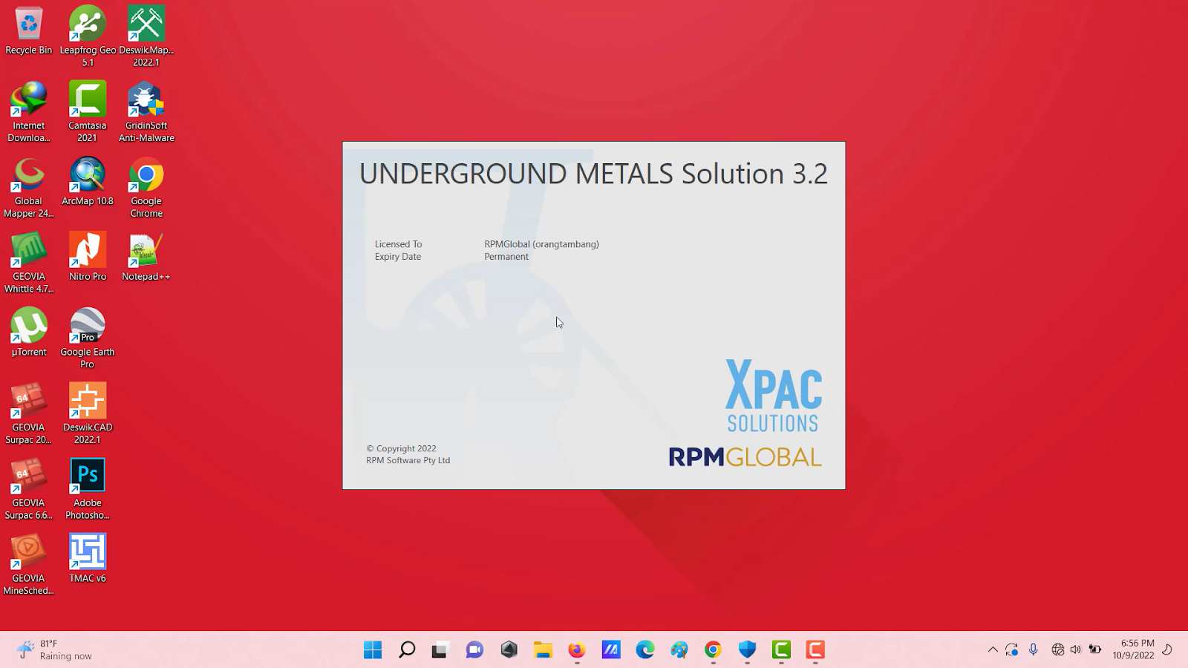This screenshot has height=668, width=1188.
Task: Open Deswik.Mapping 2022.1 shortcut
Action: [146, 36]
